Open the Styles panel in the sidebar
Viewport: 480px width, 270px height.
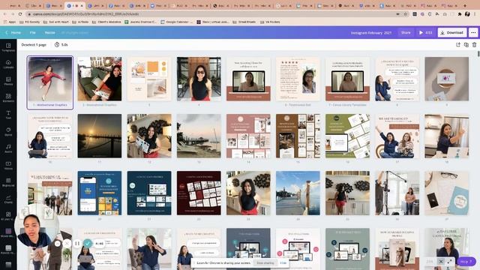(8, 132)
